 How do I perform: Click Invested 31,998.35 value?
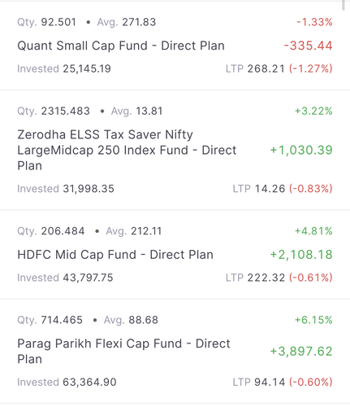pyautogui.click(x=66, y=189)
